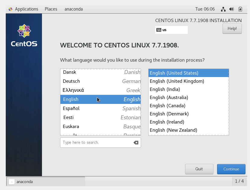Select Euskara (Basque) language
The height and width of the screenshot is (190, 250).
click(x=101, y=127)
